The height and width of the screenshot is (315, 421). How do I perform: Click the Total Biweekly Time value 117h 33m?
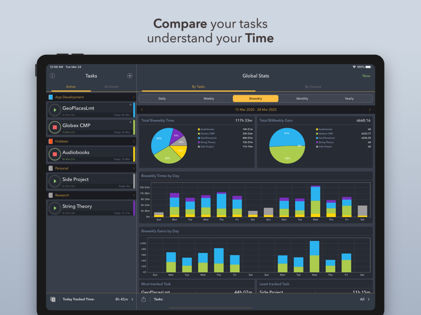244,121
